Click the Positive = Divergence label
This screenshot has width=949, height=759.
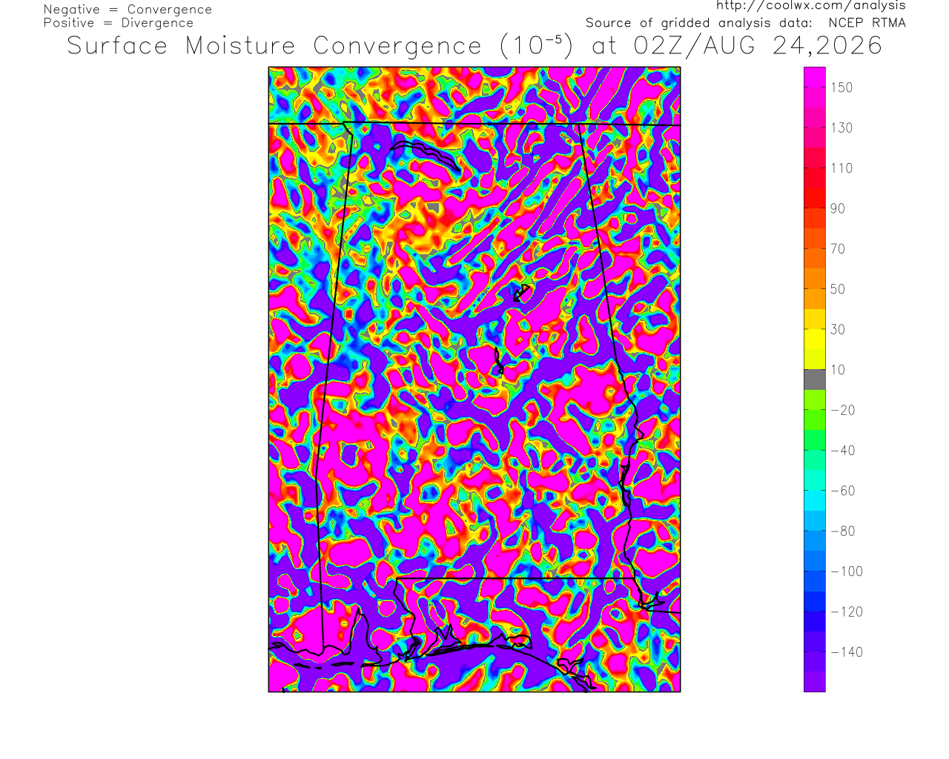tap(119, 23)
